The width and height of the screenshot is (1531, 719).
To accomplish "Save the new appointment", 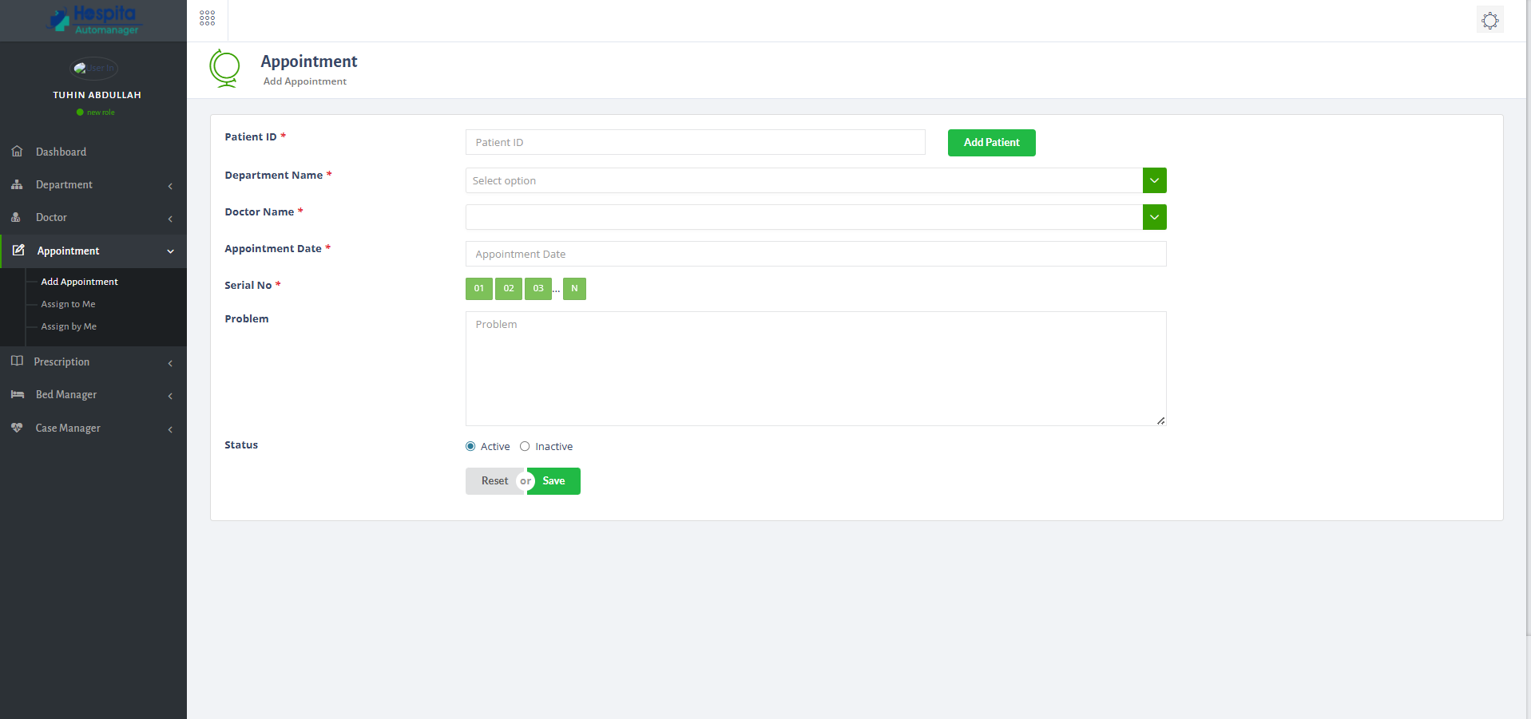I will 553,480.
